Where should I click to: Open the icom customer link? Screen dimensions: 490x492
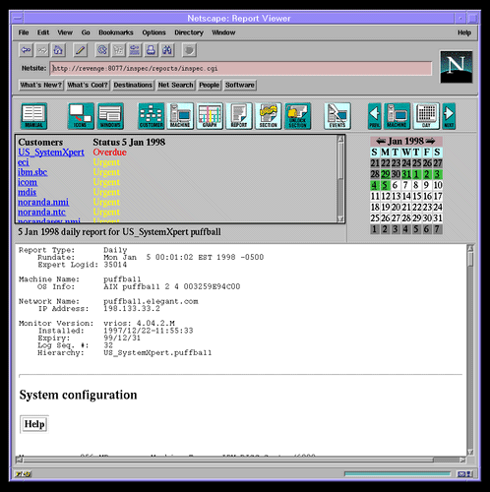pos(28,182)
